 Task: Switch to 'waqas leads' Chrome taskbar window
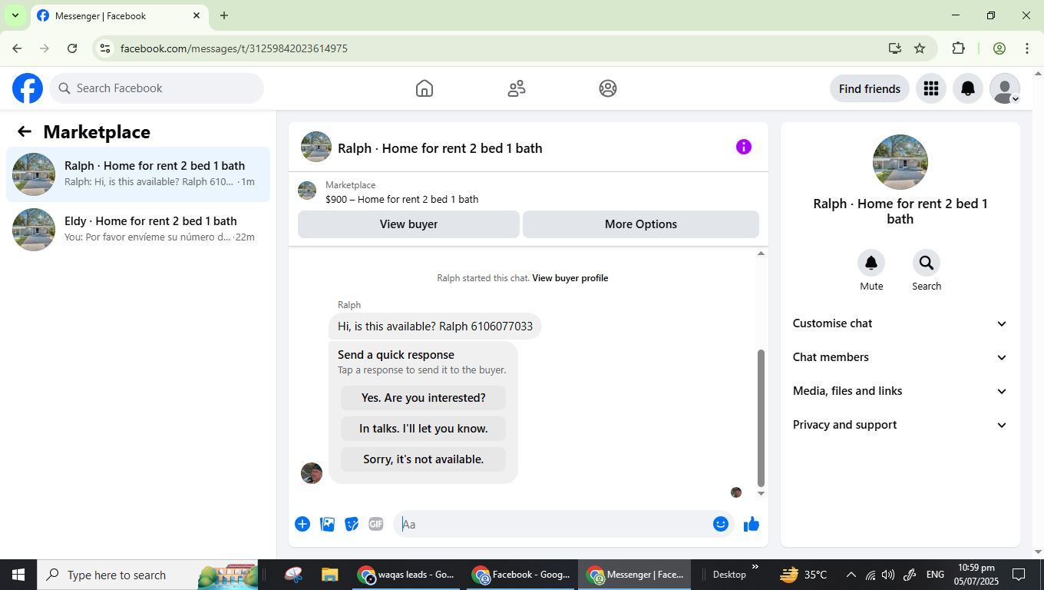click(407, 575)
